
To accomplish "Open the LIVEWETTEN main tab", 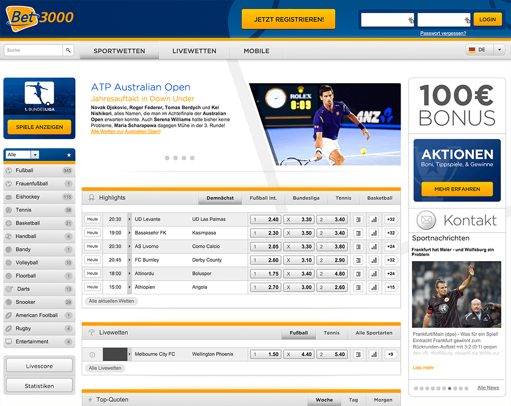I will [194, 51].
